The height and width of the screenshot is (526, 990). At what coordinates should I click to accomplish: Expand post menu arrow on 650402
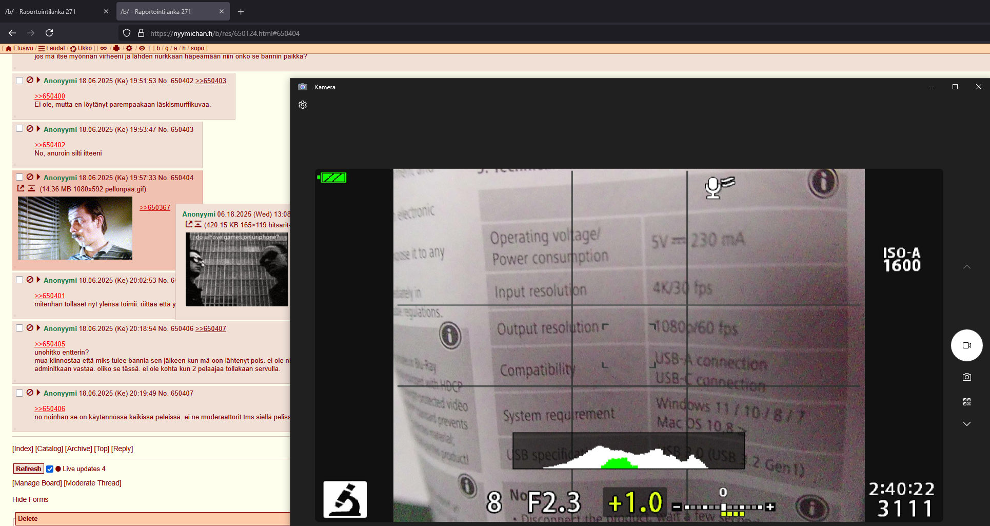(38, 80)
